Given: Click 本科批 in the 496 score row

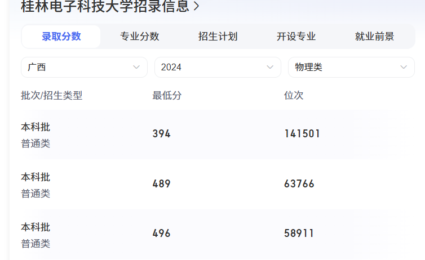Looking at the screenshot, I should point(36,227).
